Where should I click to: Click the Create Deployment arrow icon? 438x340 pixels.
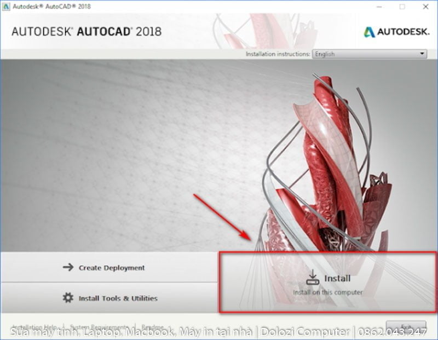pyautogui.click(x=68, y=268)
